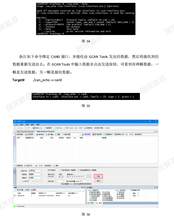
Task: Expand the frame type combo box
Action: point(35,174)
